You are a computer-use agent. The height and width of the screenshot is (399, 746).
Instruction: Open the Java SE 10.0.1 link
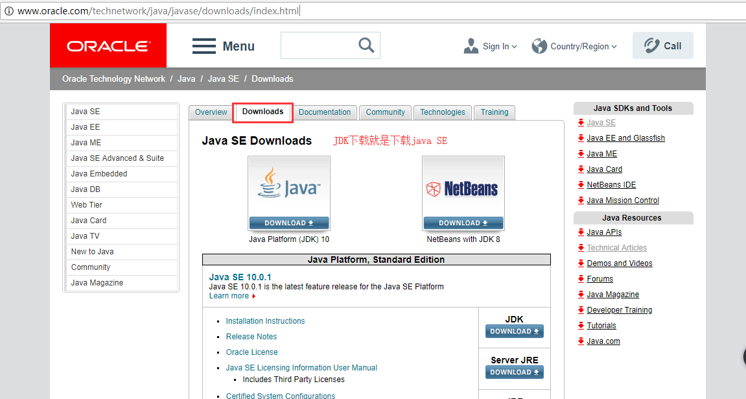pos(240,277)
